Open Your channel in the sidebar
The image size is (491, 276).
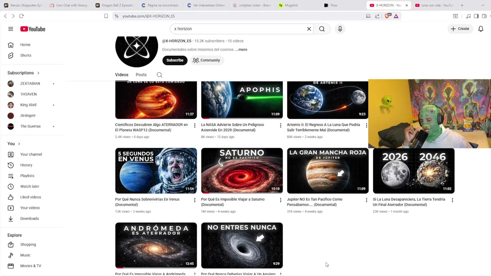[31, 154]
